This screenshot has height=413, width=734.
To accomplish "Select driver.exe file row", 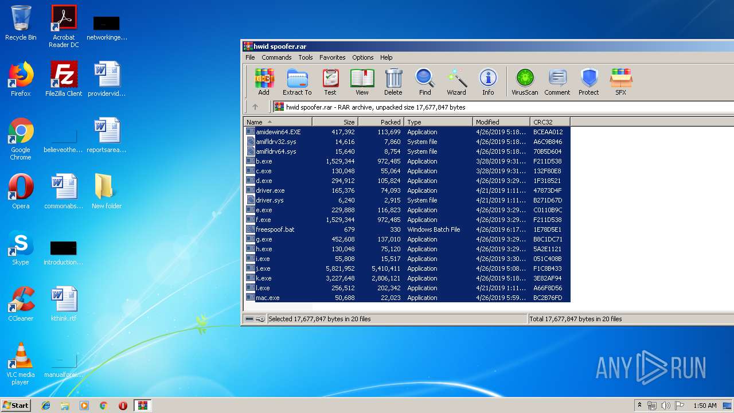I will coord(407,190).
